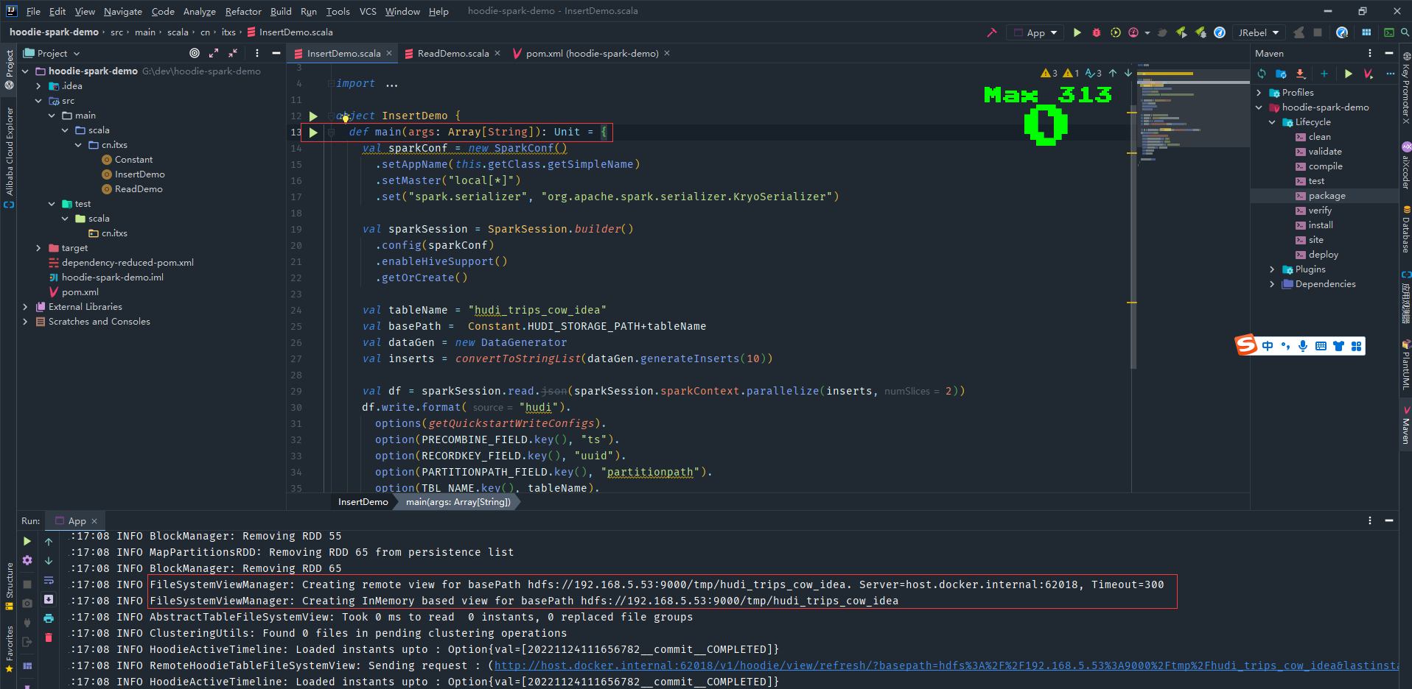This screenshot has height=689, width=1412.
Task: Click Maven Run build green arrow
Action: [1348, 74]
